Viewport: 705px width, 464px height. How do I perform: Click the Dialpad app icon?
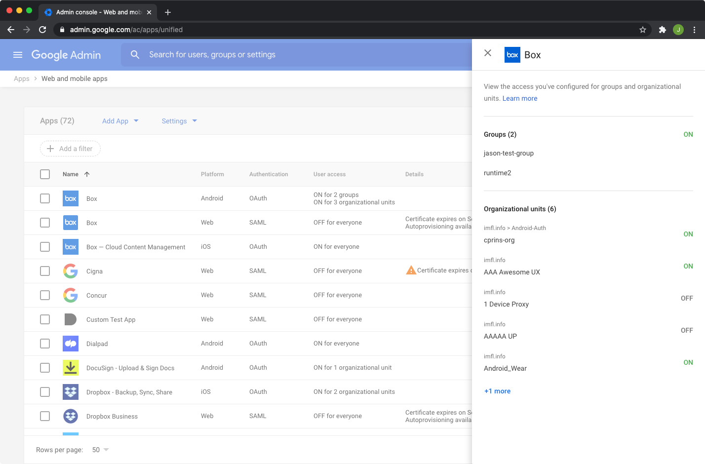[x=71, y=344]
